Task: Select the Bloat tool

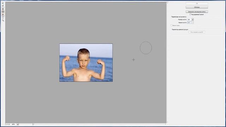Action: coord(3,12)
